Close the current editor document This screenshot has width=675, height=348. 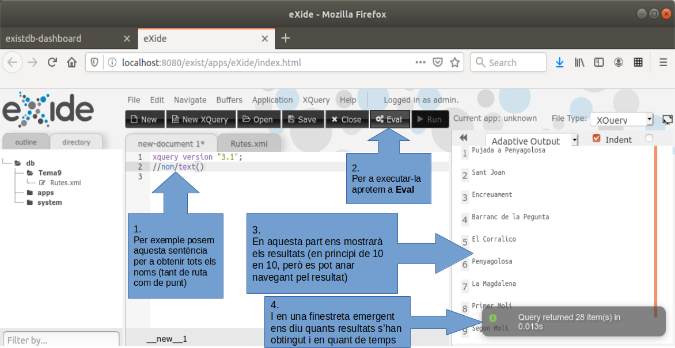pyautogui.click(x=347, y=120)
